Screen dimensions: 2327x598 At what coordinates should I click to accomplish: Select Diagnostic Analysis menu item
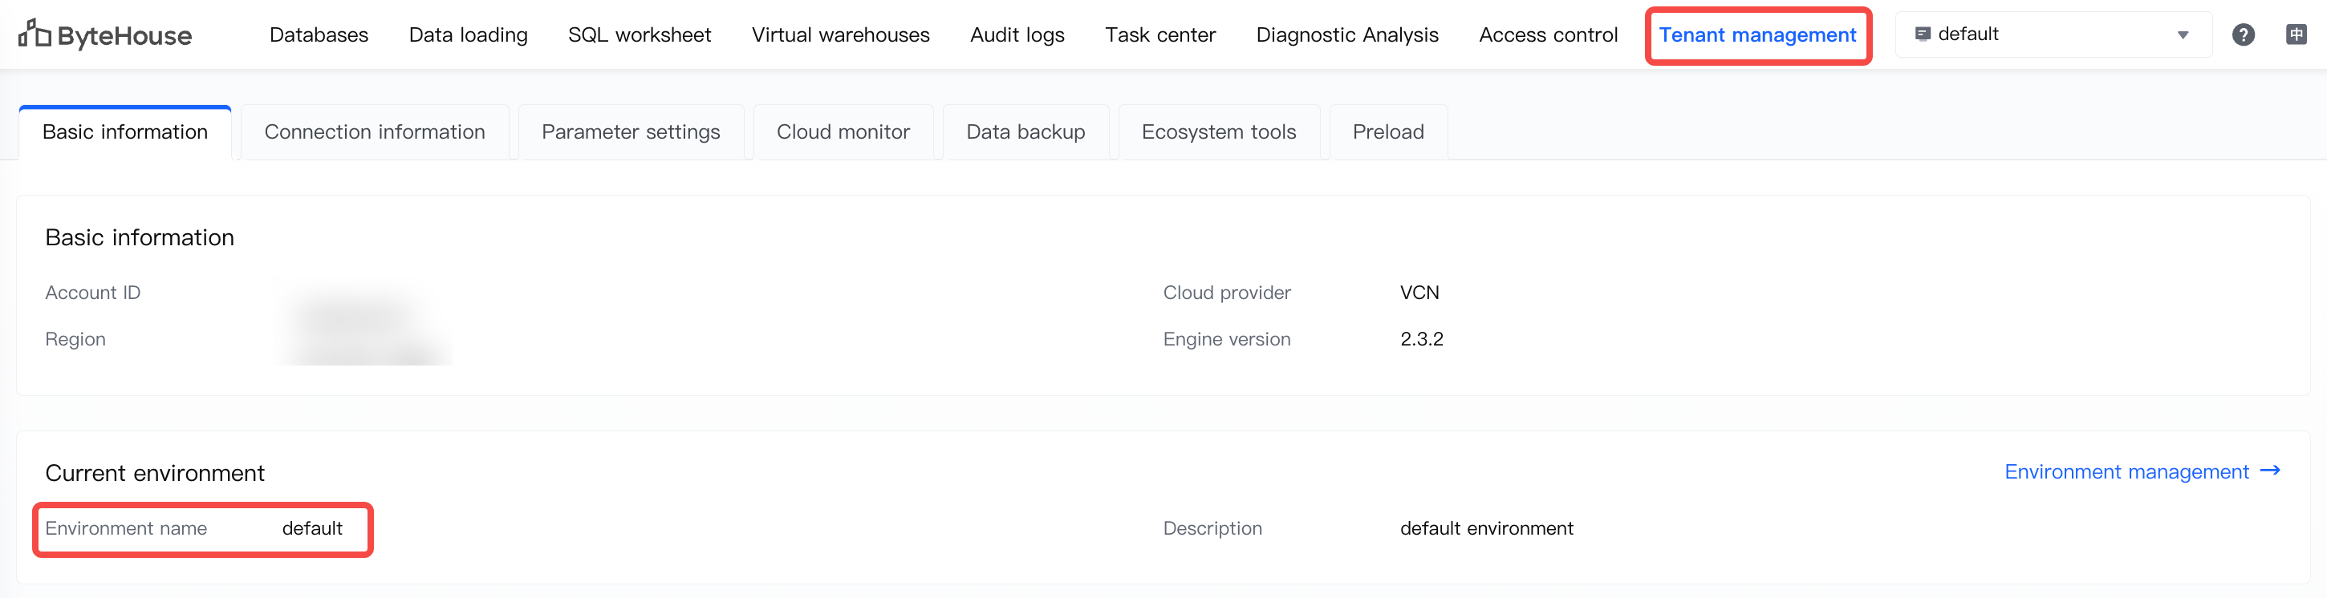[x=1347, y=34]
